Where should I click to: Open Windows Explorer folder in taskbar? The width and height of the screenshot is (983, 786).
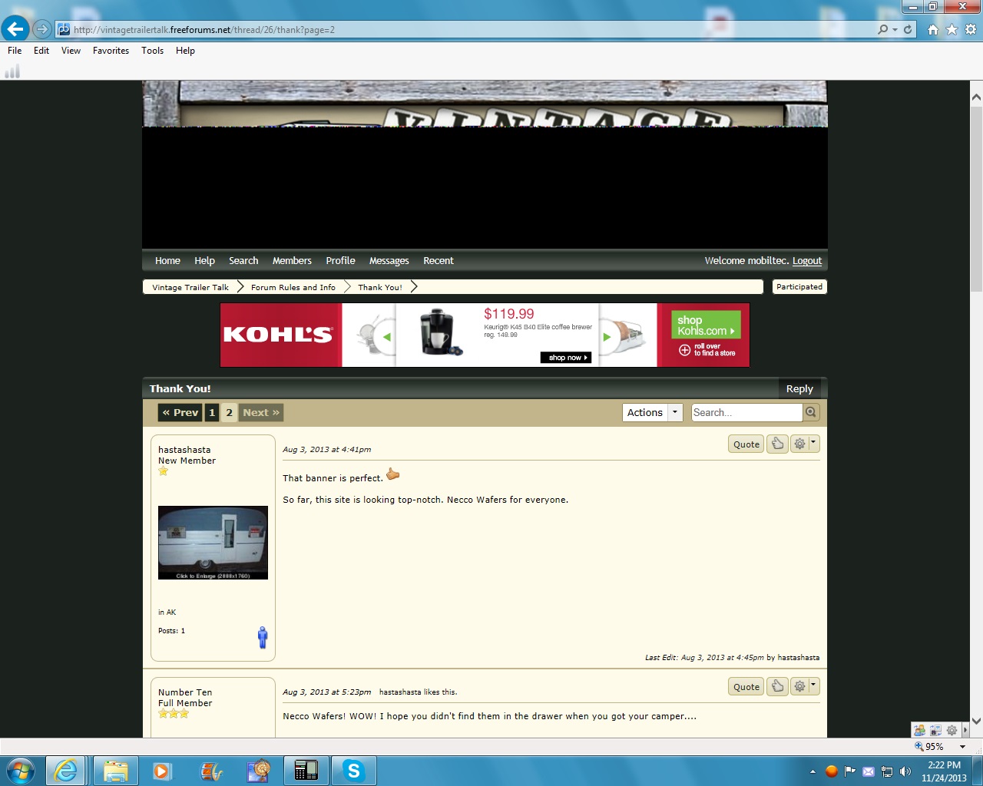(x=115, y=770)
